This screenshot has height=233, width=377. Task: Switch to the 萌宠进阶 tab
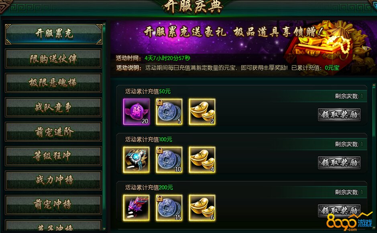[53, 132]
